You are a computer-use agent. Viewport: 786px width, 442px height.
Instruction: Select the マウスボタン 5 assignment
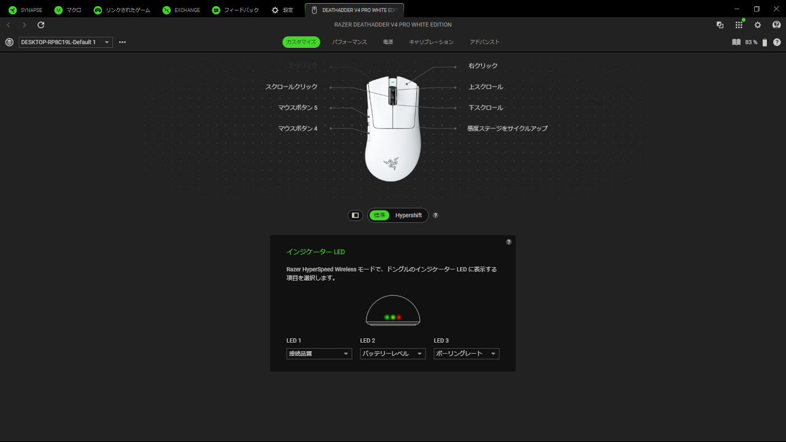[298, 107]
